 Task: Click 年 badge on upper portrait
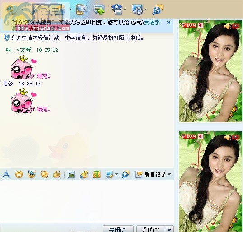(x=201, y=25)
